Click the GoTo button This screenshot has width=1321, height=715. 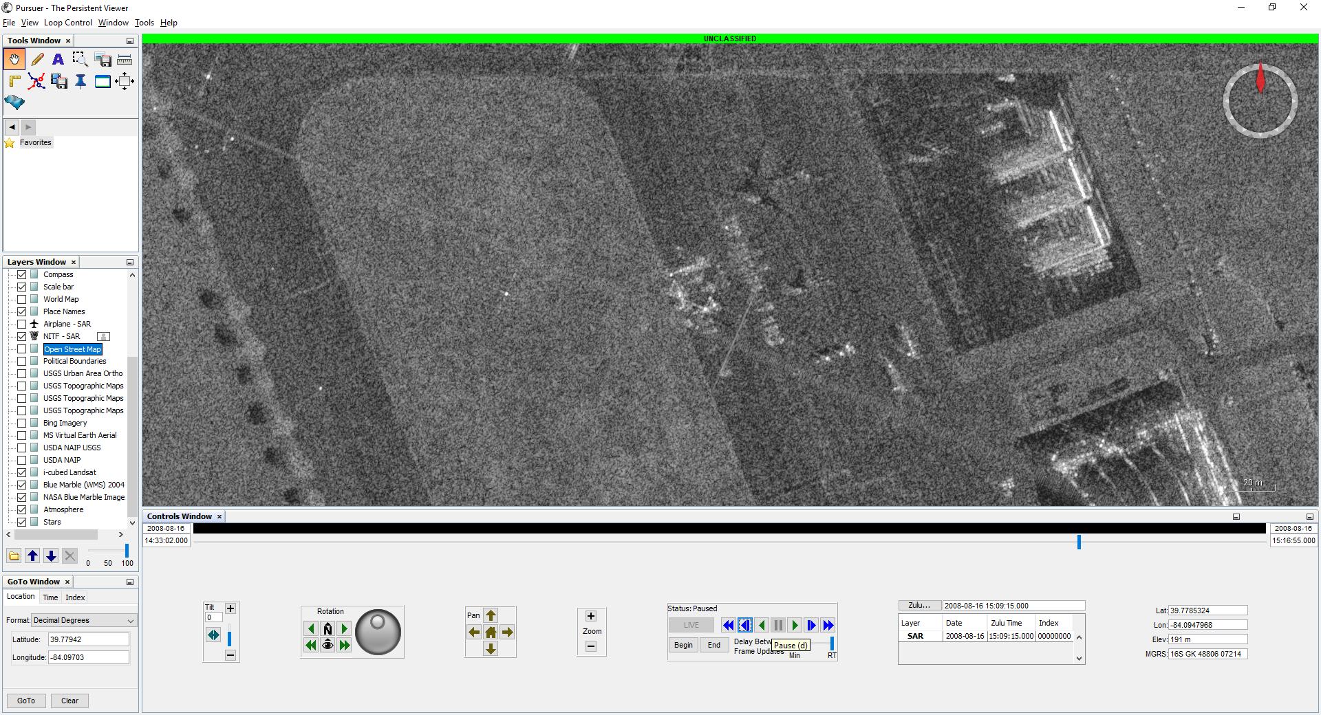tap(26, 701)
